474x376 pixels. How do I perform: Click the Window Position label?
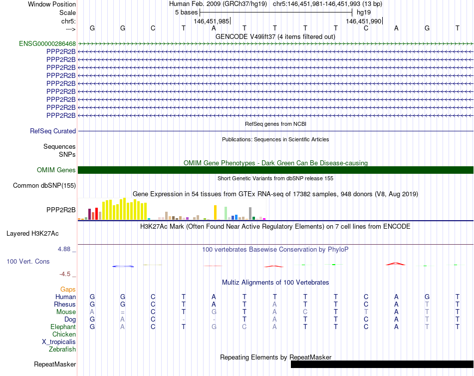point(52,4)
